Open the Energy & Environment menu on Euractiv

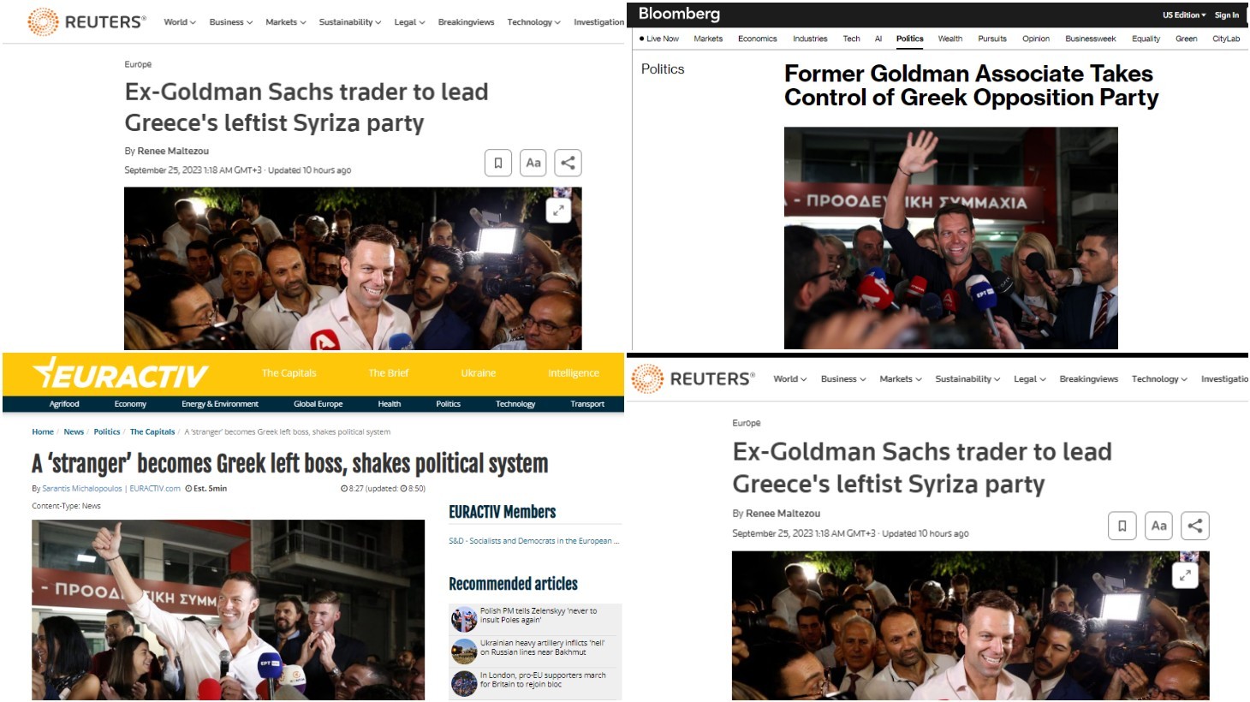[220, 404]
